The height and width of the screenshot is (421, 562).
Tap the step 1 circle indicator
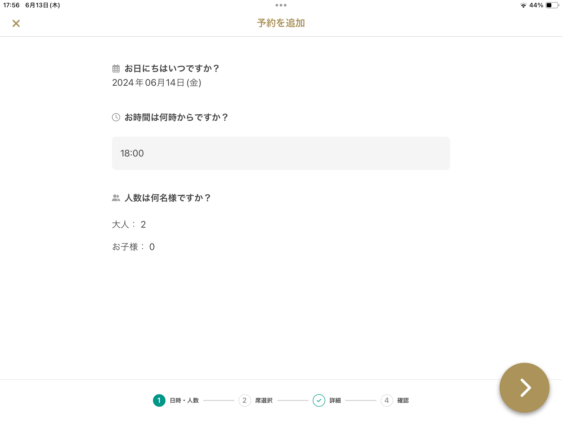click(159, 400)
